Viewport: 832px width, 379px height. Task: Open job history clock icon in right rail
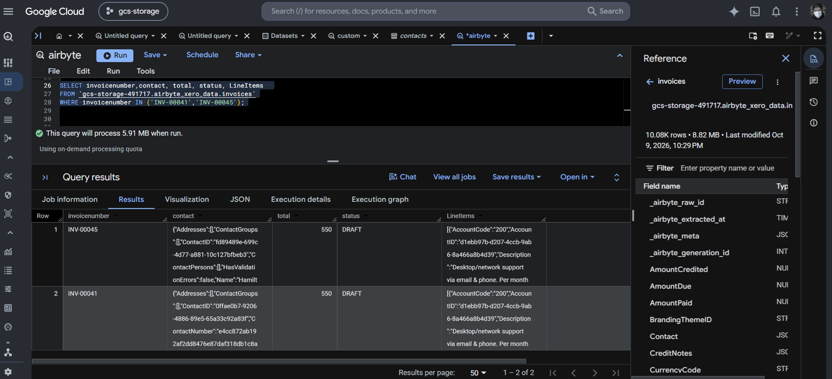pyautogui.click(x=813, y=102)
